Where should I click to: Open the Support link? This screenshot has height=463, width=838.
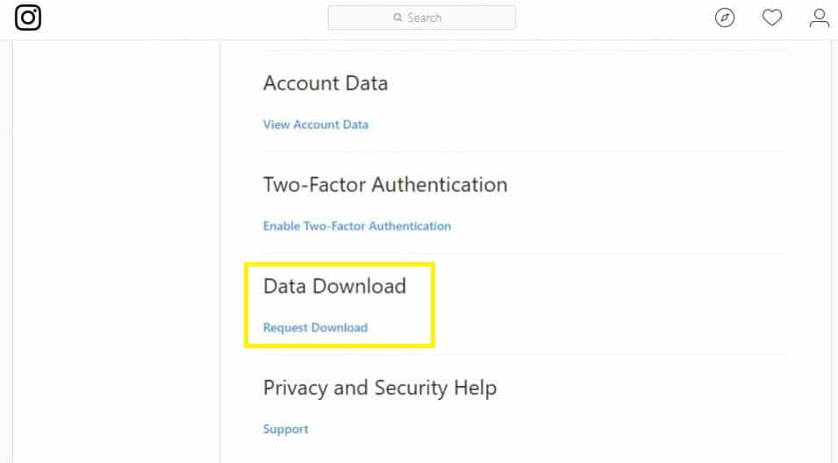point(285,430)
